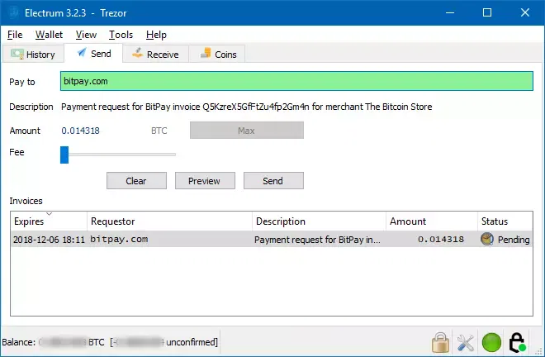This screenshot has width=545, height=357.
Task: Click the fee slider handle
Action: (x=64, y=155)
